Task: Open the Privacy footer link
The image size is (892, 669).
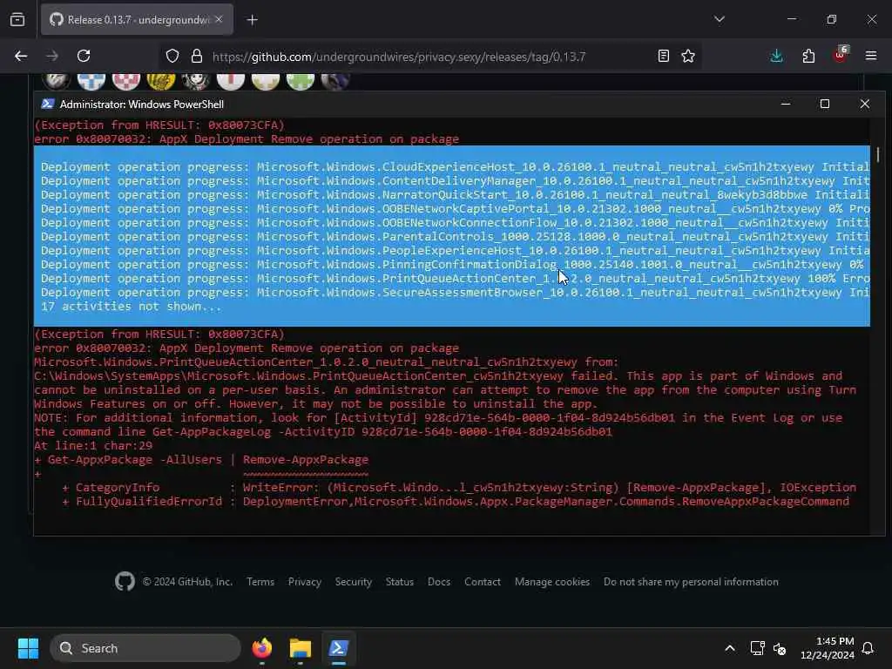Action: (x=304, y=581)
